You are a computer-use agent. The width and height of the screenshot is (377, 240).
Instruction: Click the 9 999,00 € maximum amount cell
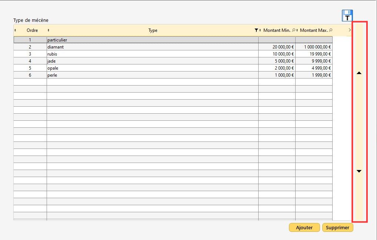click(x=314, y=61)
